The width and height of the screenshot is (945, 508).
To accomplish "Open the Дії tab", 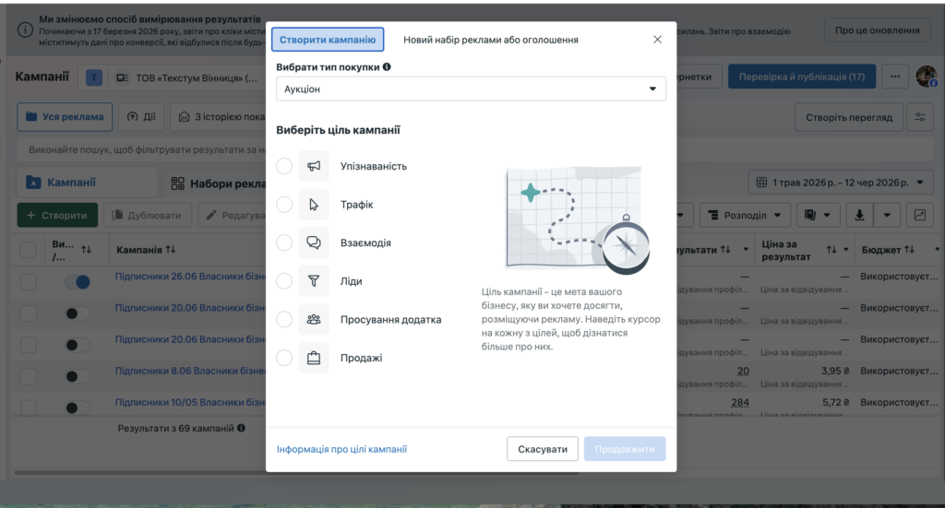I will 141,117.
